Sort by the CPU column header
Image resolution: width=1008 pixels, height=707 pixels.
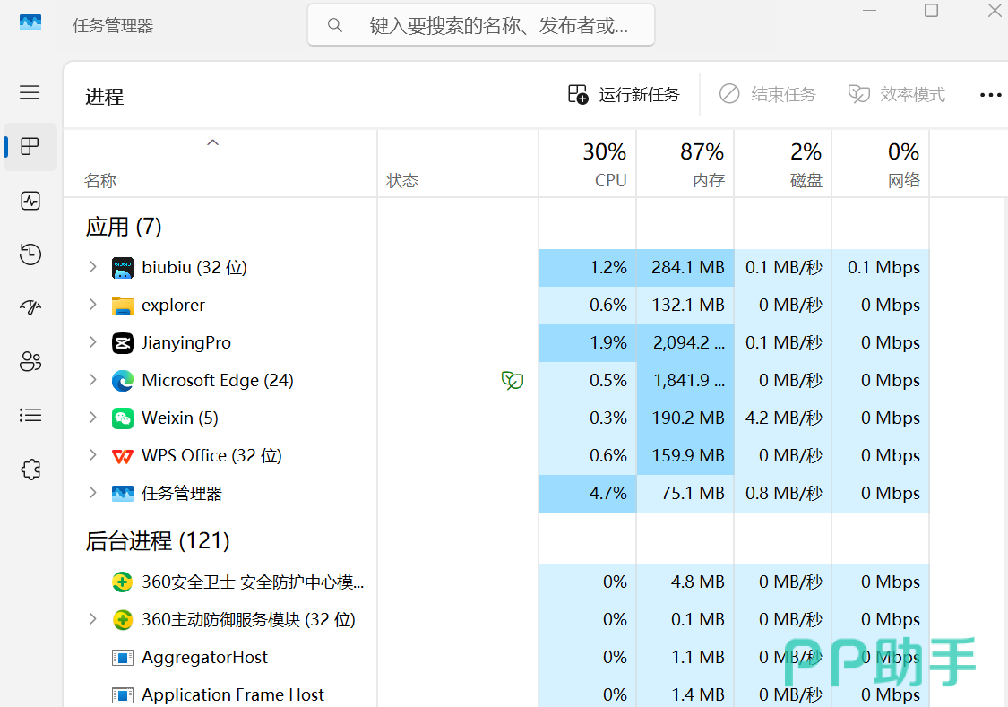click(588, 164)
